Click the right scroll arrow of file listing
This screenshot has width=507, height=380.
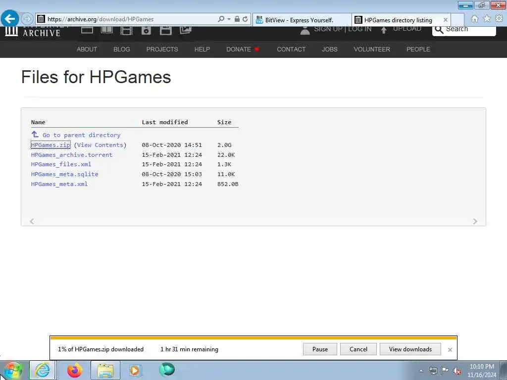coord(475,221)
